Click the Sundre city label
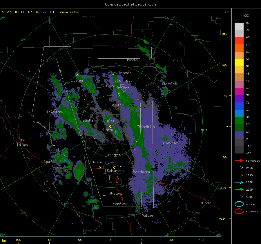 pos(88,120)
